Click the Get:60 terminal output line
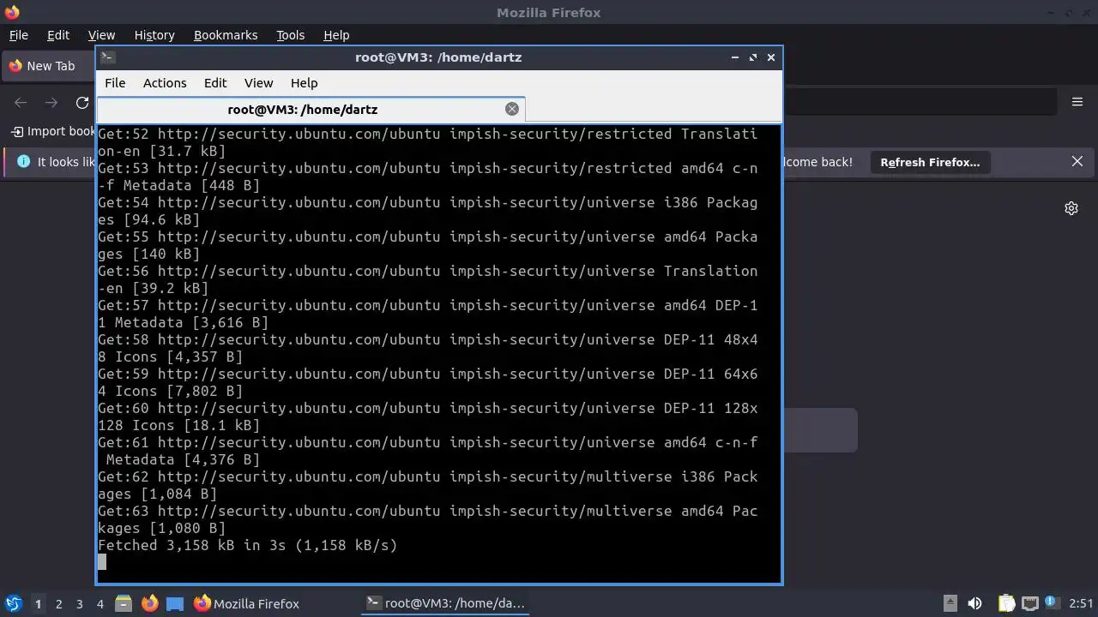The image size is (1098, 617). pyautogui.click(x=428, y=416)
